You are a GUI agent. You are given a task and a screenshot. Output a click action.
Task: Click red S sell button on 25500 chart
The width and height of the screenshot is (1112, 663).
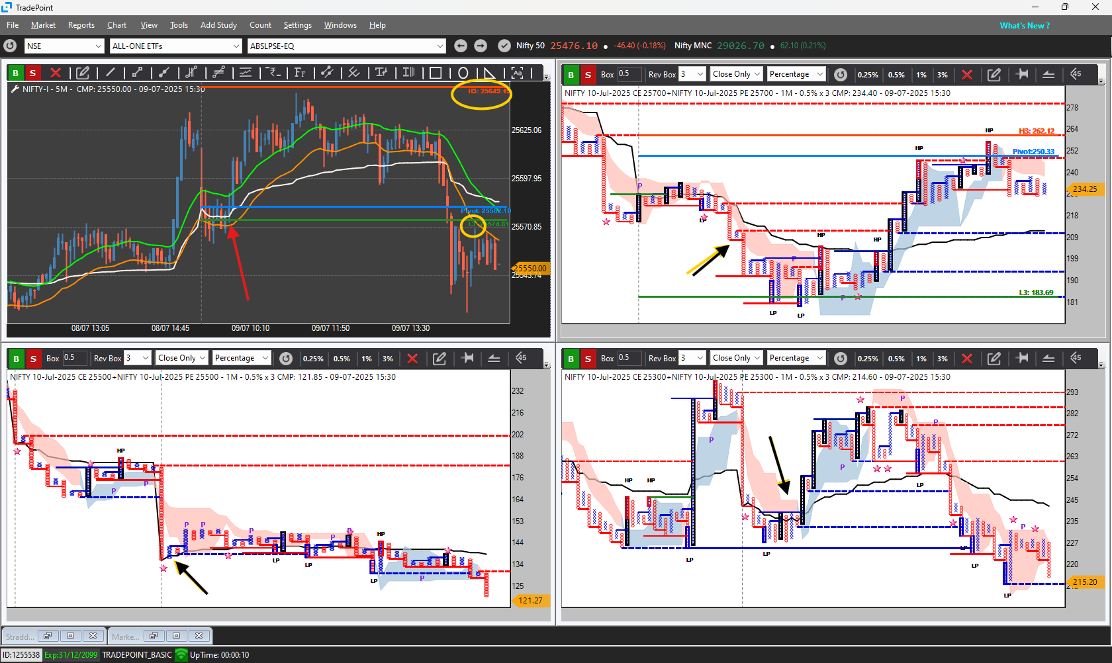[33, 358]
